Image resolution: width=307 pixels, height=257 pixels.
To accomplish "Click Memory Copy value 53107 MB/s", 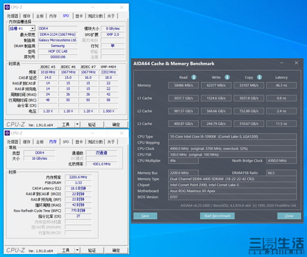I will (249, 85).
